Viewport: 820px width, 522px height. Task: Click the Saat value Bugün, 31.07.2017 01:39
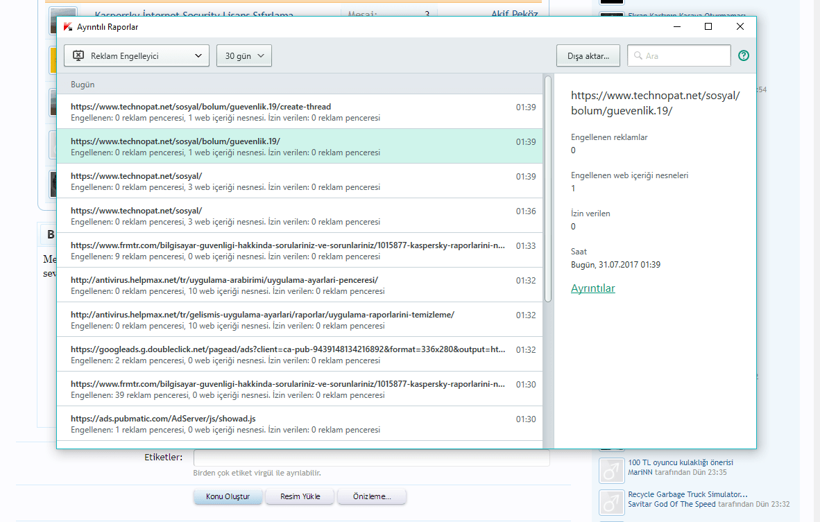coord(615,264)
